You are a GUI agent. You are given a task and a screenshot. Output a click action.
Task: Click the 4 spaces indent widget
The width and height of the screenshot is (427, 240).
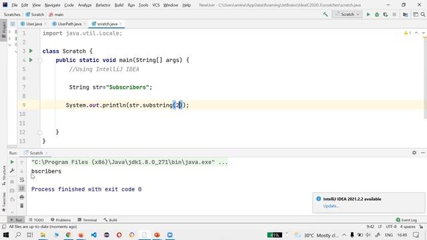[x=408, y=227]
